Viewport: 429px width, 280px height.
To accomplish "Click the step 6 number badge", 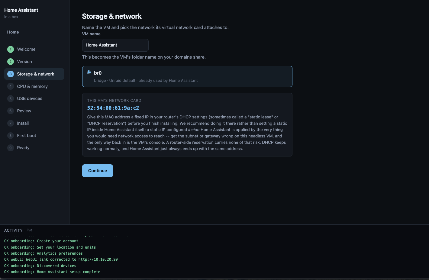I will (x=11, y=111).
